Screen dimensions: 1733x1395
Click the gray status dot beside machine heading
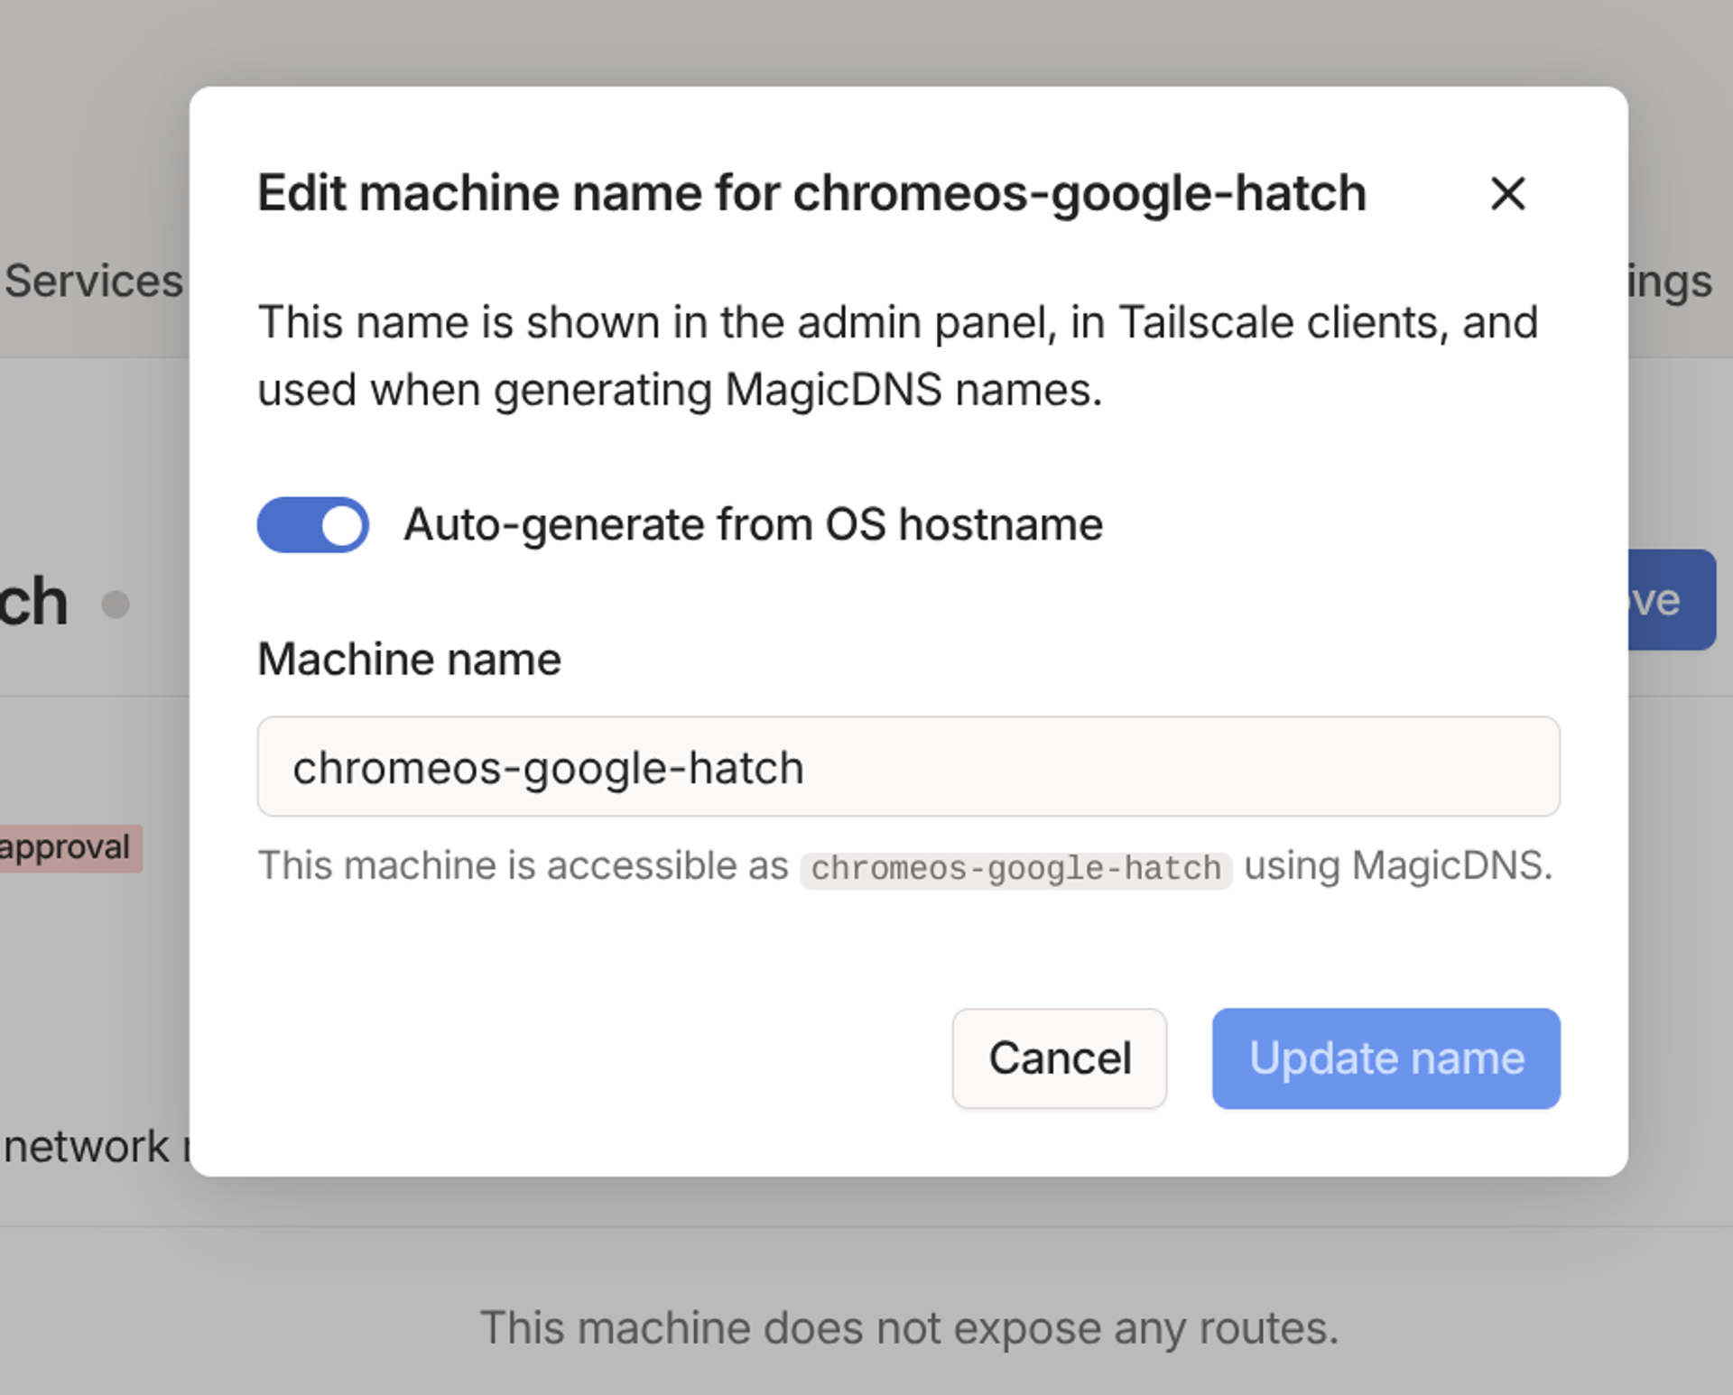click(116, 604)
